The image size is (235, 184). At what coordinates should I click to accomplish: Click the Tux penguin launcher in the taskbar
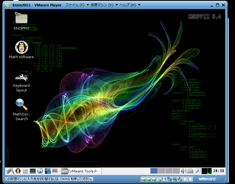18,171
